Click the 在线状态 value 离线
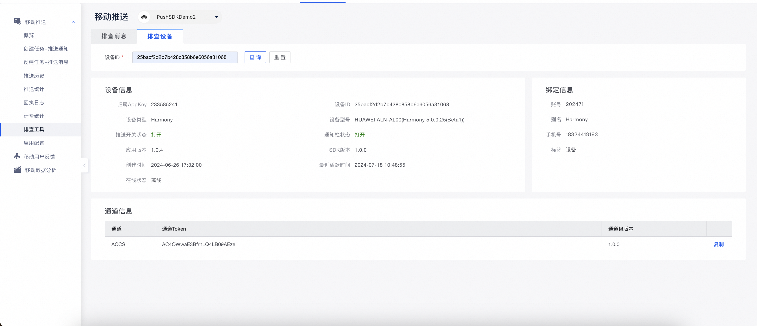Viewport: 757px width, 326px height. 156,180
